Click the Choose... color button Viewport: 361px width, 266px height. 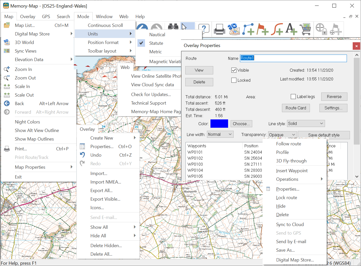tap(241, 124)
